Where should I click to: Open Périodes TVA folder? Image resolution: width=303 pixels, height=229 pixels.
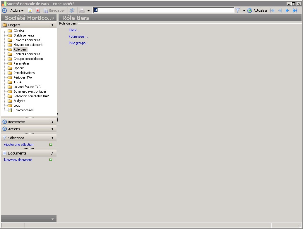coord(23,77)
